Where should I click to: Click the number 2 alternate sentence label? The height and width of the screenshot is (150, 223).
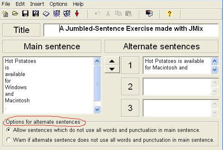click(130, 87)
